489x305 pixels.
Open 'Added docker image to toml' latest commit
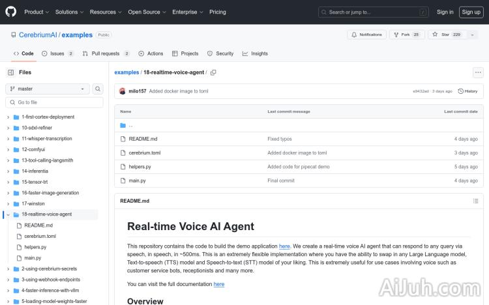click(179, 91)
